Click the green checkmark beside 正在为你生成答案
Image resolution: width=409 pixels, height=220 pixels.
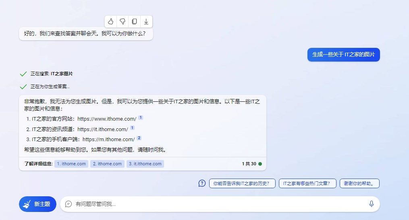[x=23, y=87]
